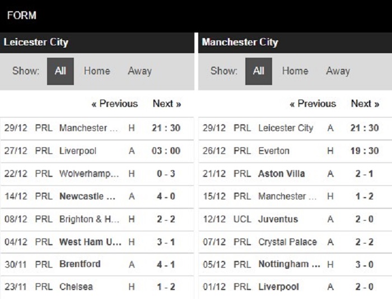The image size is (392, 299).
Task: Show Manchester City Away matches only
Action: click(x=338, y=71)
